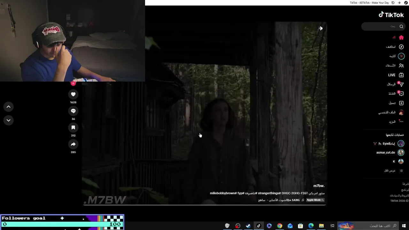Click the search magnifier icon
The height and width of the screenshot is (230, 409).
[401, 27]
